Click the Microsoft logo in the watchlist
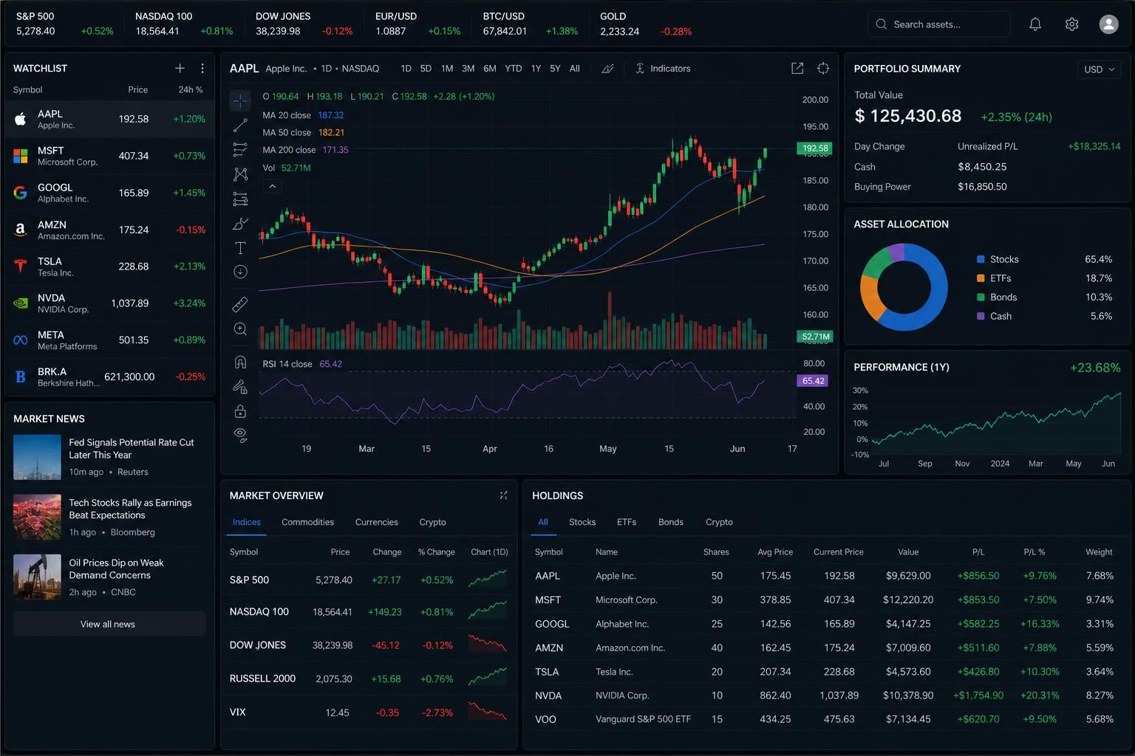 click(21, 156)
